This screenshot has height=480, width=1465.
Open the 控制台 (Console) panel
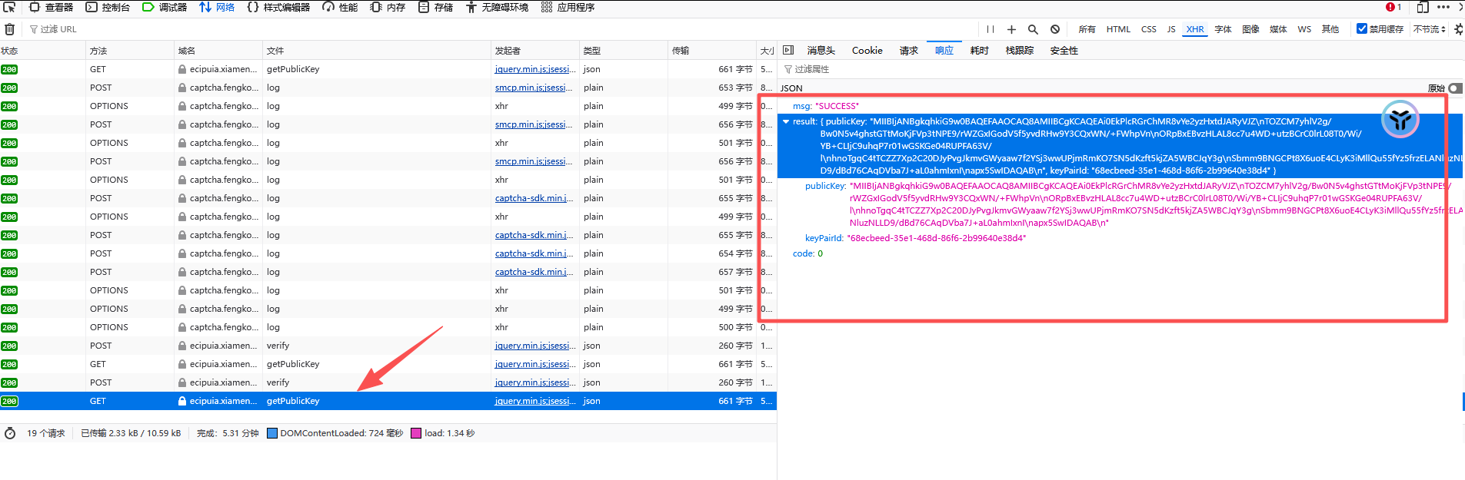point(108,7)
